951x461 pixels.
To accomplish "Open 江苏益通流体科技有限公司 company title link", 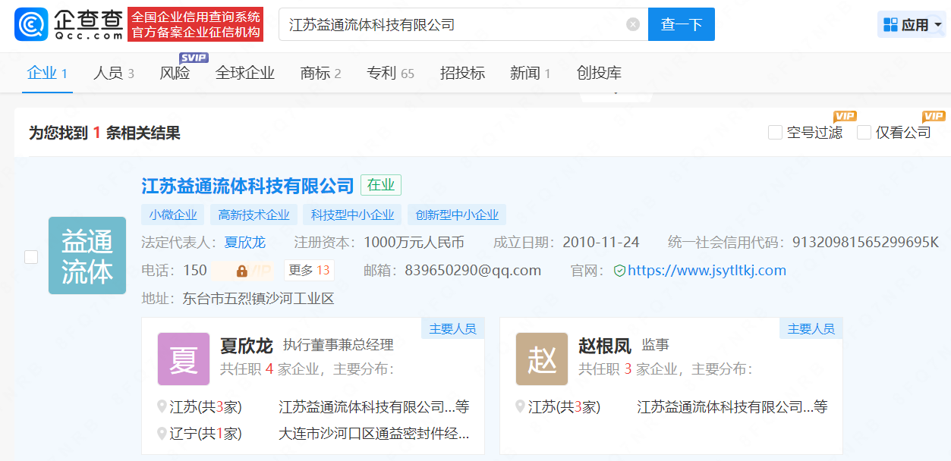I will [x=247, y=186].
